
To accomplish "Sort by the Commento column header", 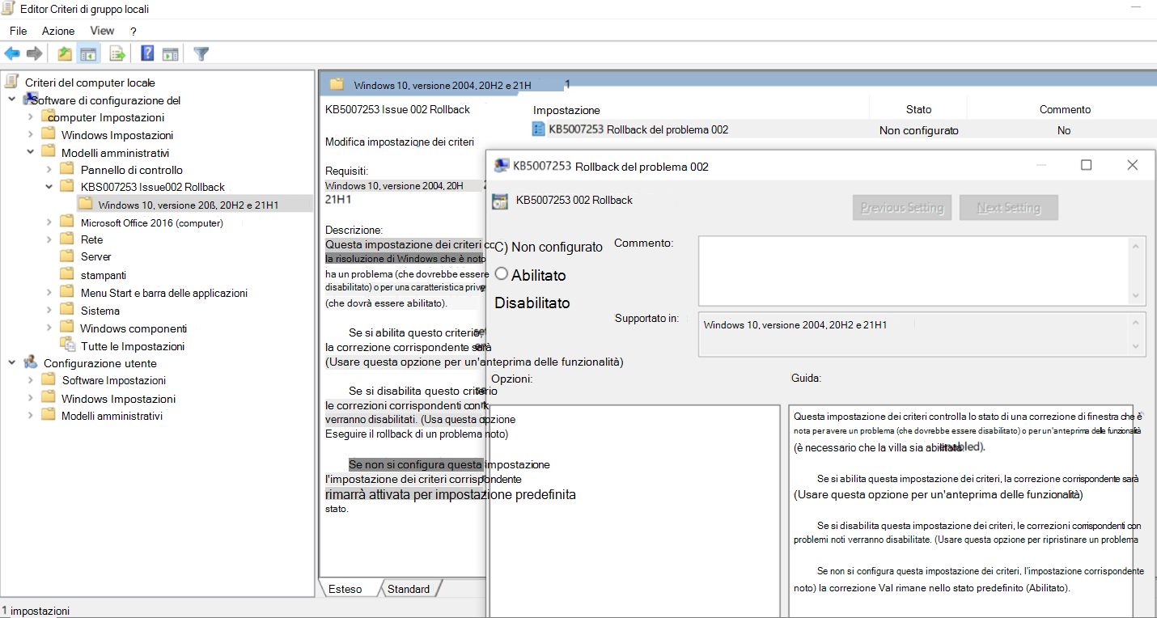I will (1065, 109).
